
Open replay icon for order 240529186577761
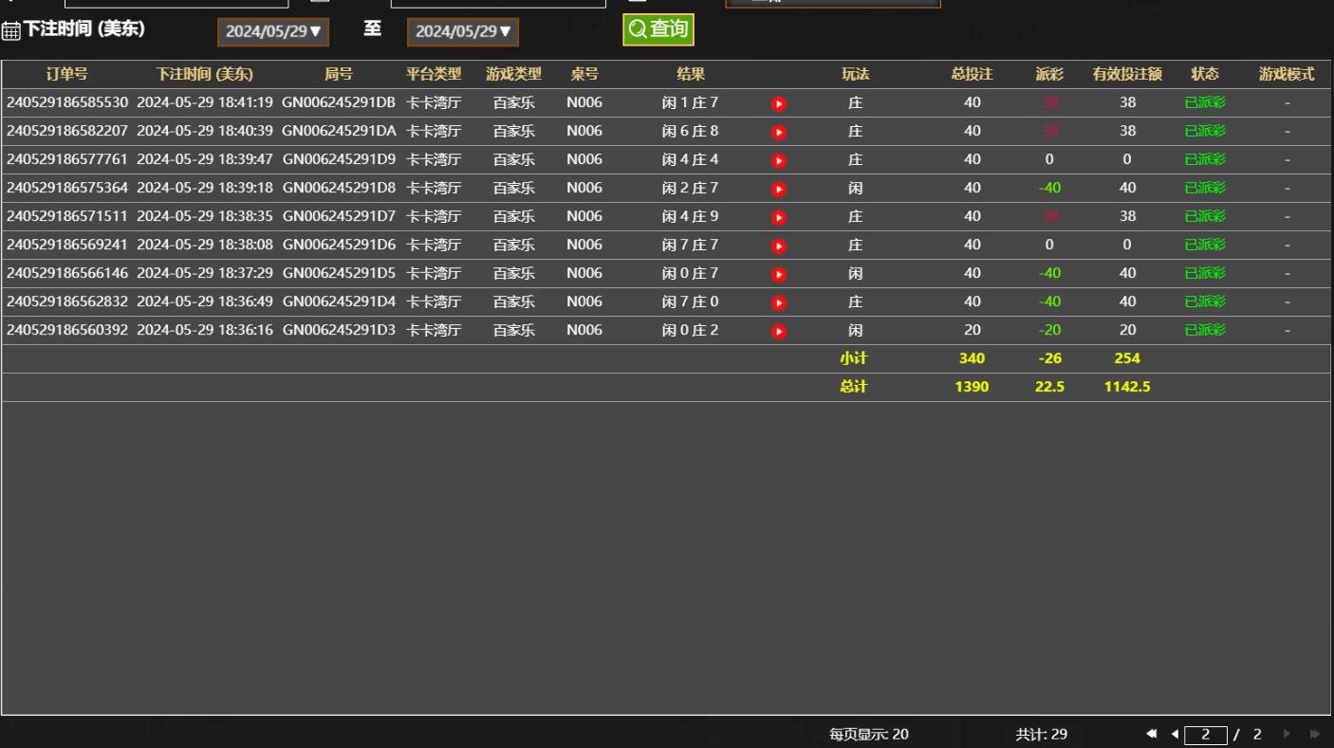[x=779, y=160]
